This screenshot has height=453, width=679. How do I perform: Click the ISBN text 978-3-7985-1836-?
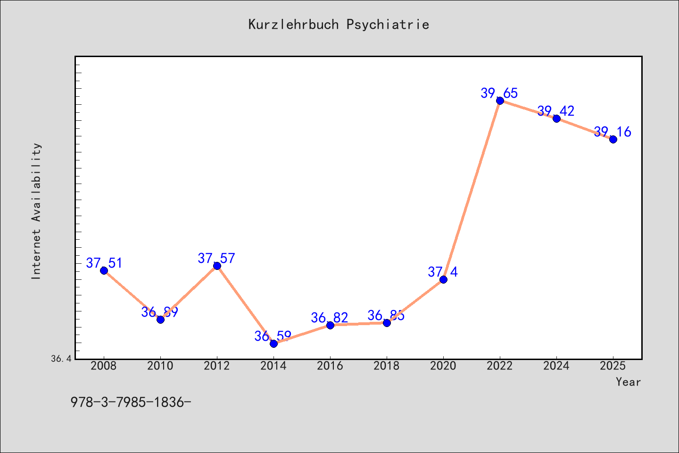pos(131,402)
